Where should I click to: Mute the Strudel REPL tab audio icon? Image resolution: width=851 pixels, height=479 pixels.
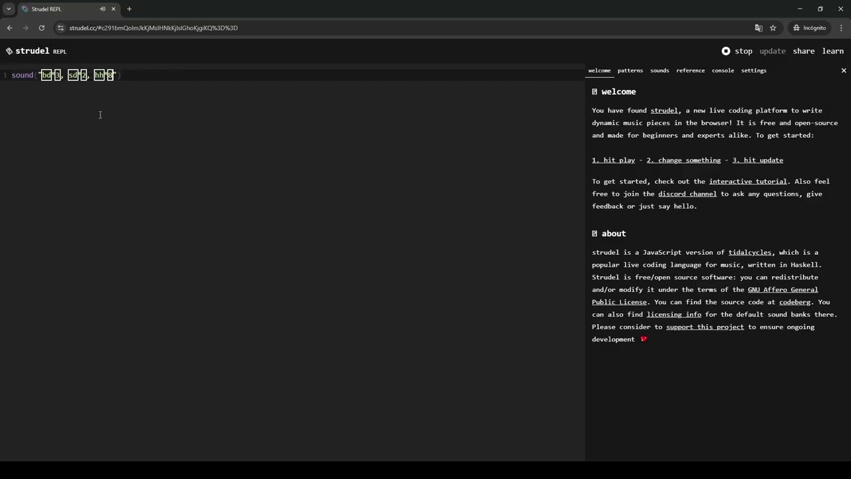[102, 9]
